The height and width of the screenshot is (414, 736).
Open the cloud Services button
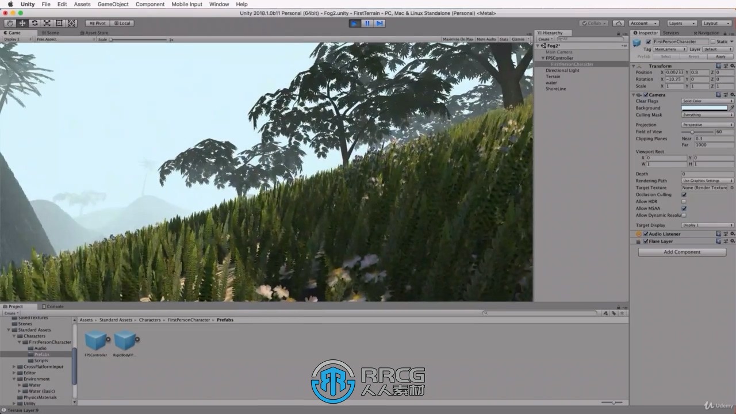(619, 23)
